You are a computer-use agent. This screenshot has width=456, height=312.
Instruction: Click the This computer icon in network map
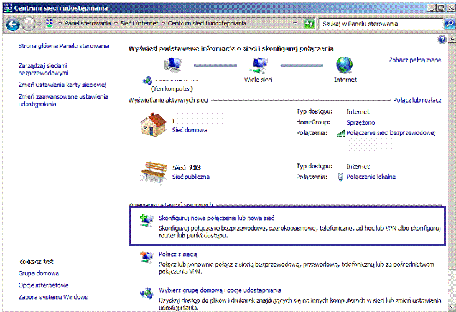pyautogui.click(x=173, y=65)
